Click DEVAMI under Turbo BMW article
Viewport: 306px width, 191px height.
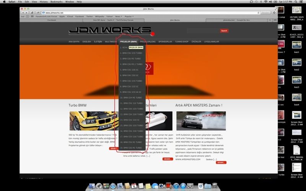point(114,149)
